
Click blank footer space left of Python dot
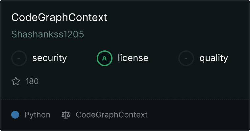pos(6,115)
